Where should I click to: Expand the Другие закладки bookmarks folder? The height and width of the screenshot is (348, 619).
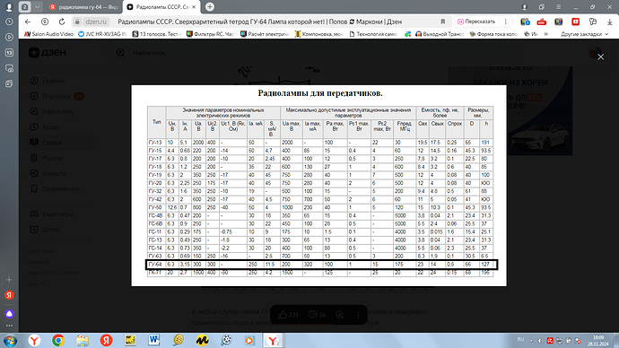[x=584, y=34]
